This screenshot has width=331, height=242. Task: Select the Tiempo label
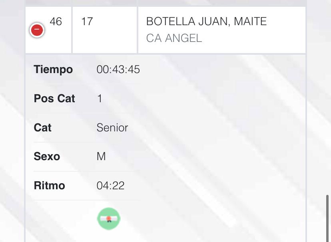pyautogui.click(x=53, y=69)
